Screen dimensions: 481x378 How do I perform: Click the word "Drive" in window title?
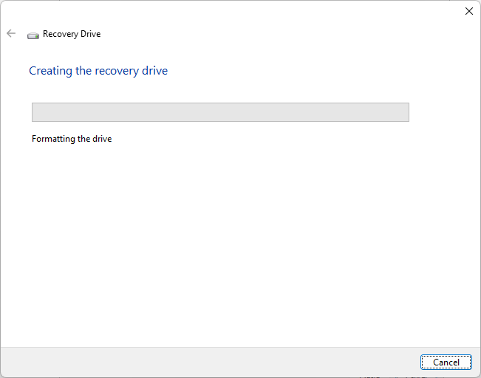(x=90, y=34)
